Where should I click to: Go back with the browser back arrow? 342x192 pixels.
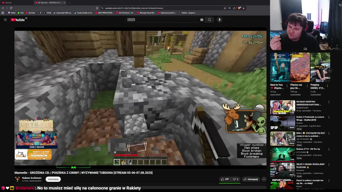coord(3,8)
